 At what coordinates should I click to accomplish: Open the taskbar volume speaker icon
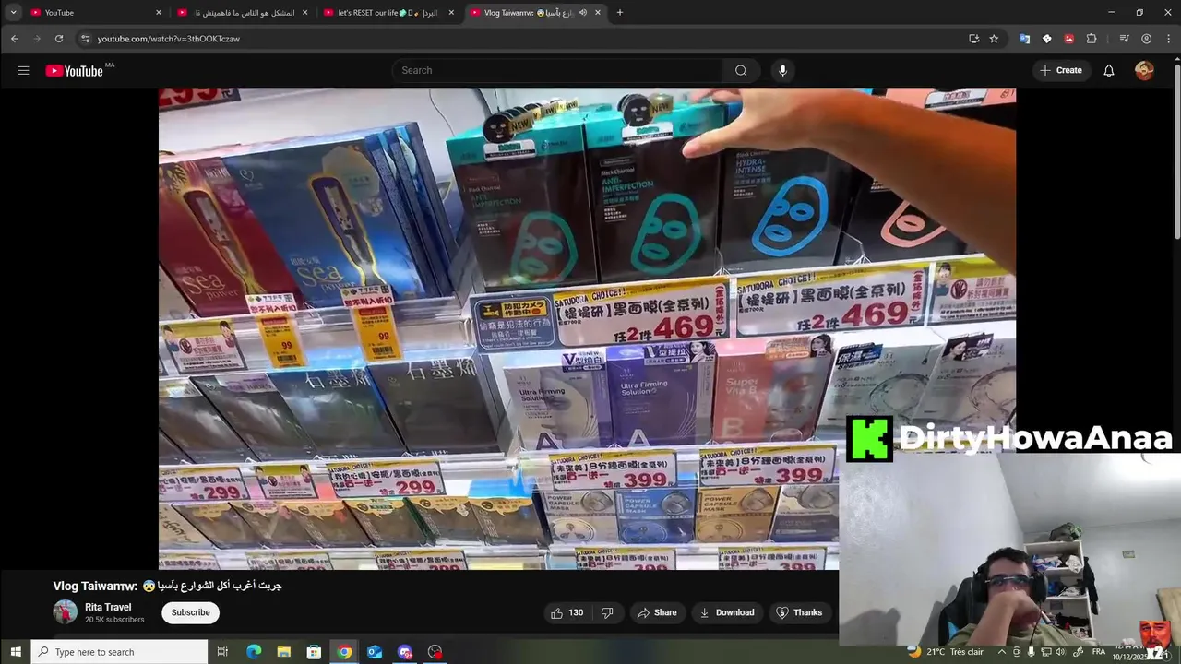(x=1061, y=652)
